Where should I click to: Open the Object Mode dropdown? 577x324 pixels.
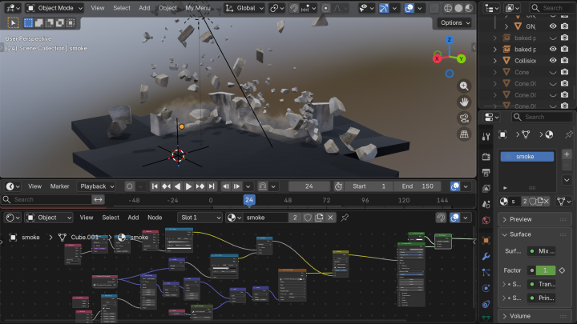point(53,8)
